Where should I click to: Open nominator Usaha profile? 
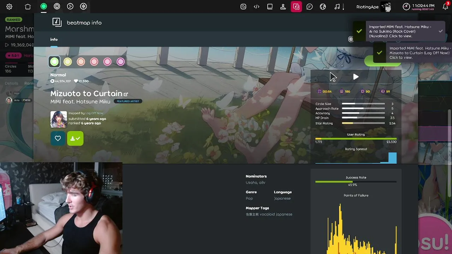coord(251,182)
